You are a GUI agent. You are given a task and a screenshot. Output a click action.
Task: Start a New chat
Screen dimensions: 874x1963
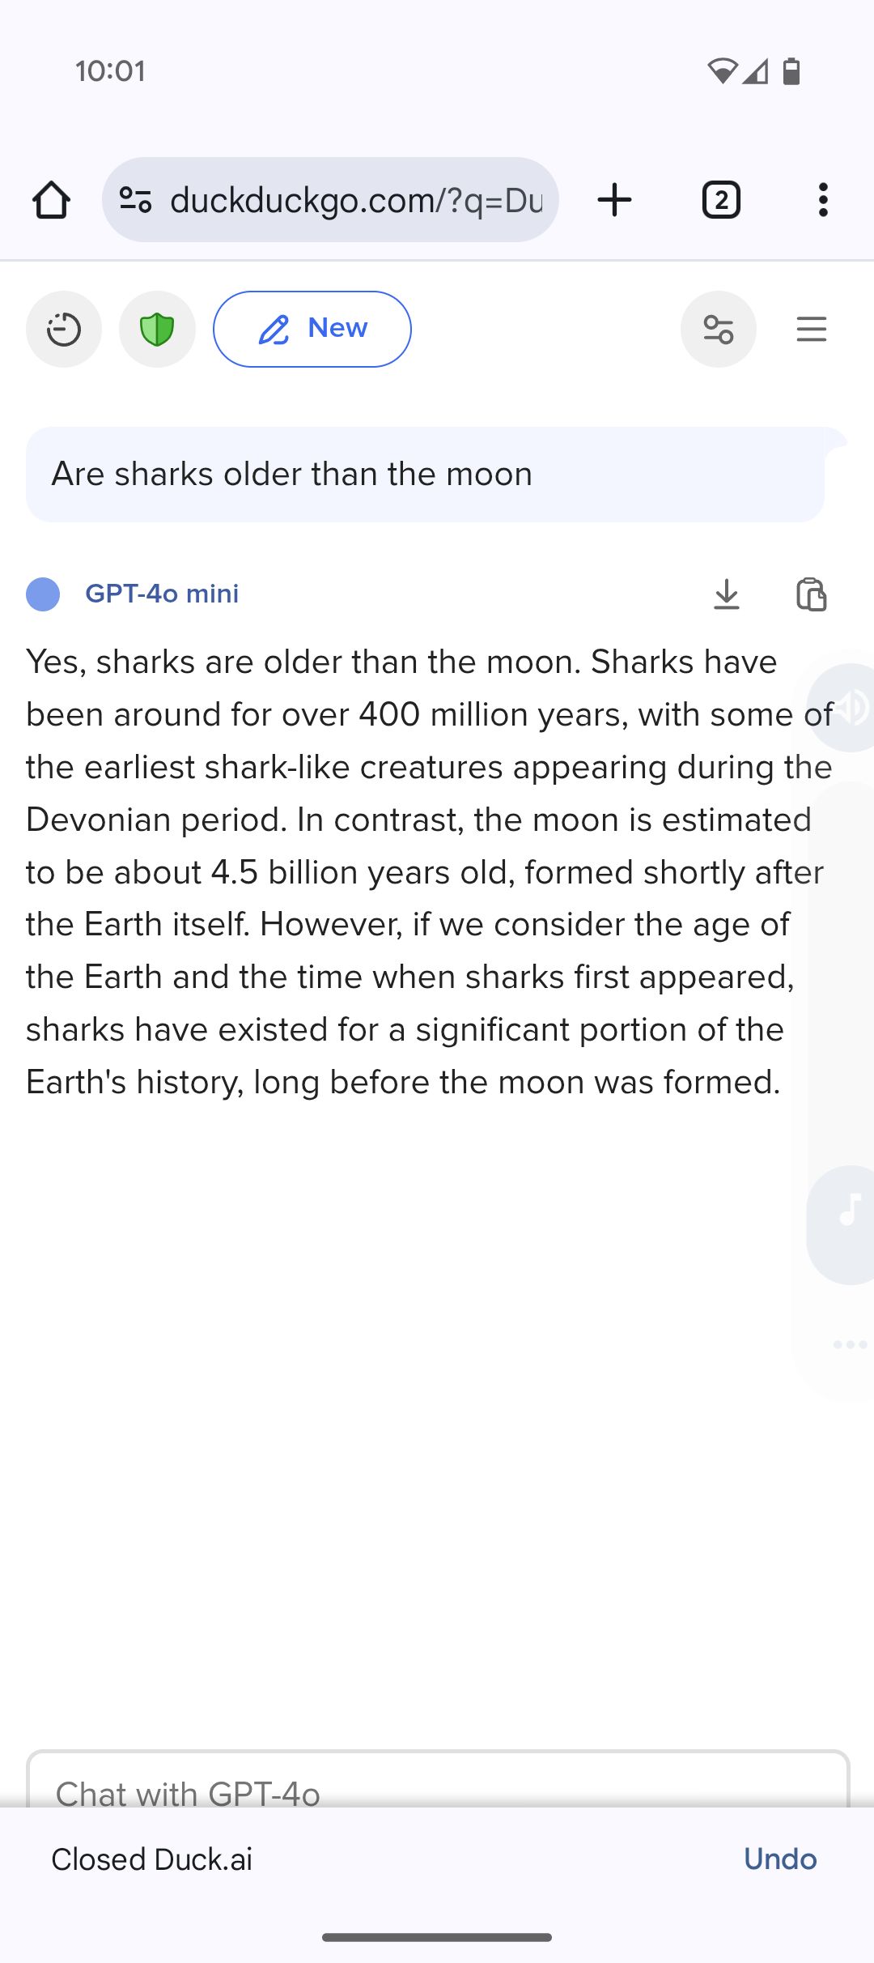tap(312, 330)
